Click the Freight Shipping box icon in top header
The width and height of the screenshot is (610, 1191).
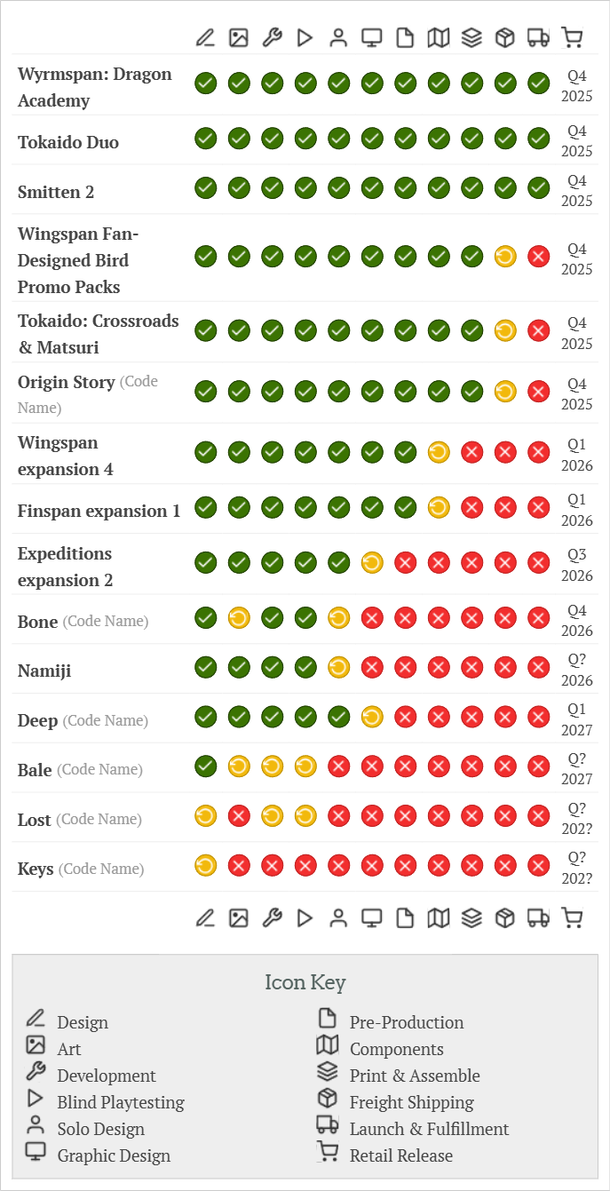point(505,37)
